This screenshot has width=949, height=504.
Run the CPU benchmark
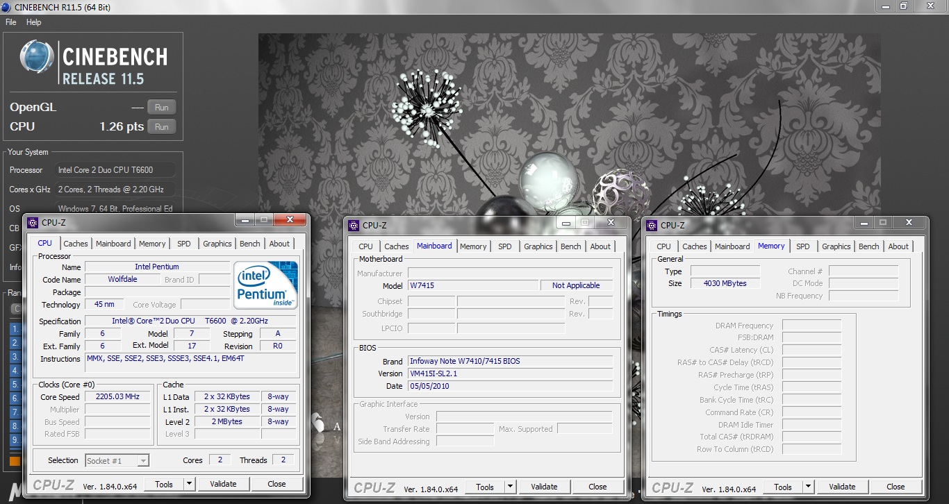coord(161,127)
